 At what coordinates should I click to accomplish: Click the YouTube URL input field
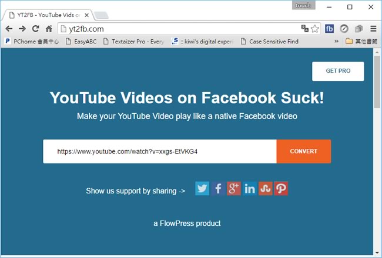159,151
